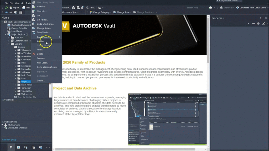Open the View menu
This screenshot has height=151, width=269.
17,3
